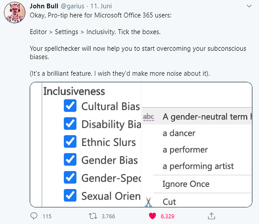Uncheck the Gender-Specific checkbox
This screenshot has width=259, height=224.
[70, 177]
